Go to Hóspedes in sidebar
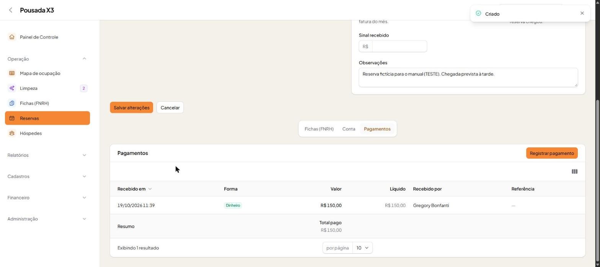The height and width of the screenshot is (267, 600). coord(47,133)
